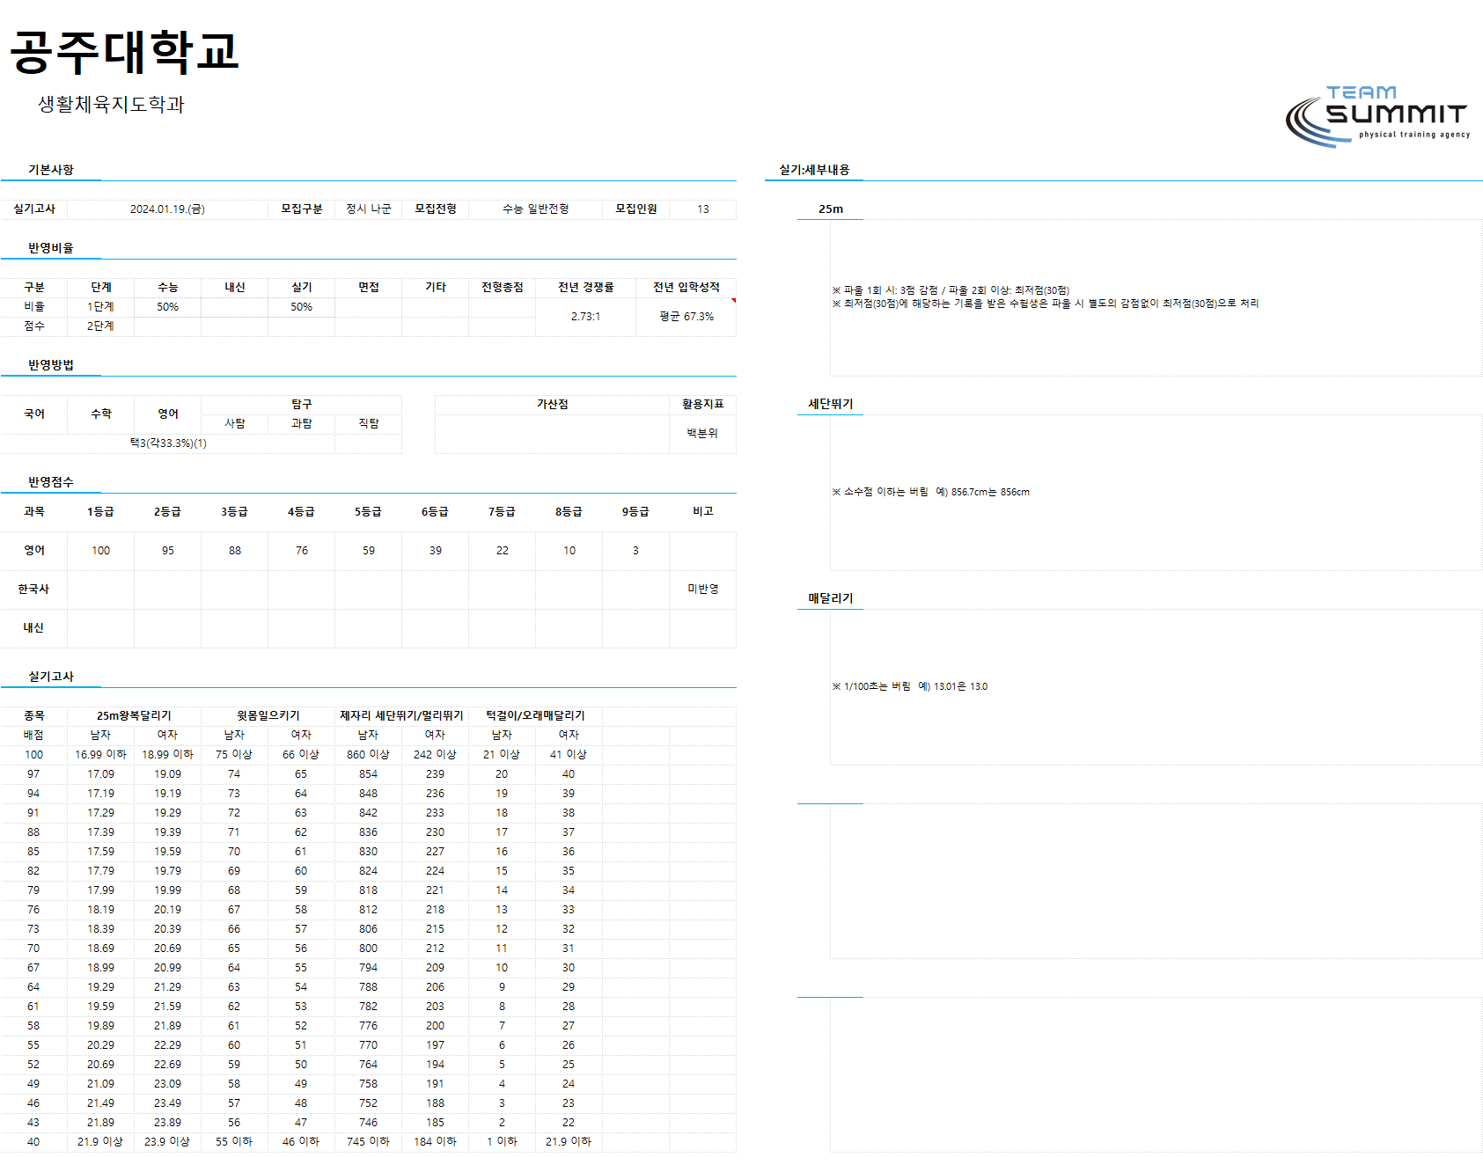
Task: Select the 2.73:1 competition rate cell
Action: [585, 317]
